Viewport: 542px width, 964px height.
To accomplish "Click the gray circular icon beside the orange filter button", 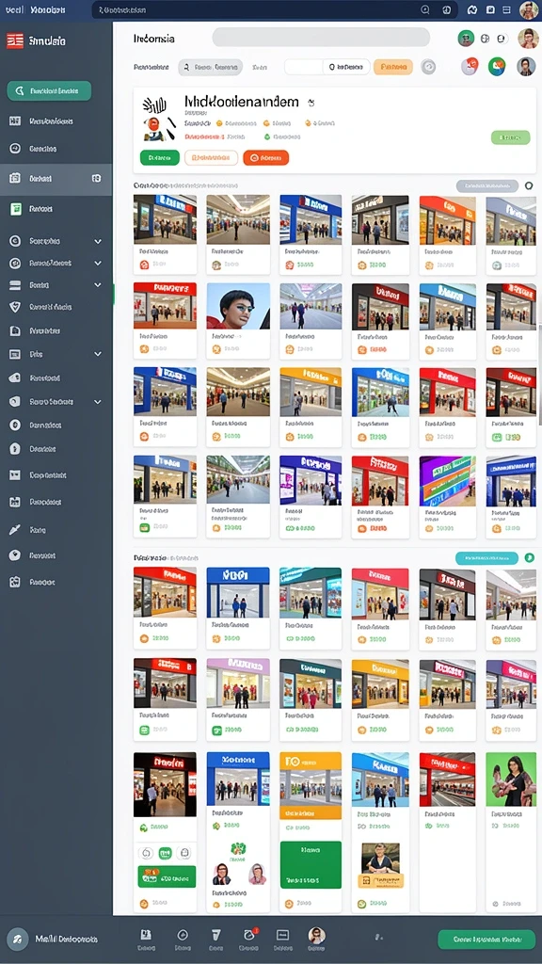I will click(428, 67).
